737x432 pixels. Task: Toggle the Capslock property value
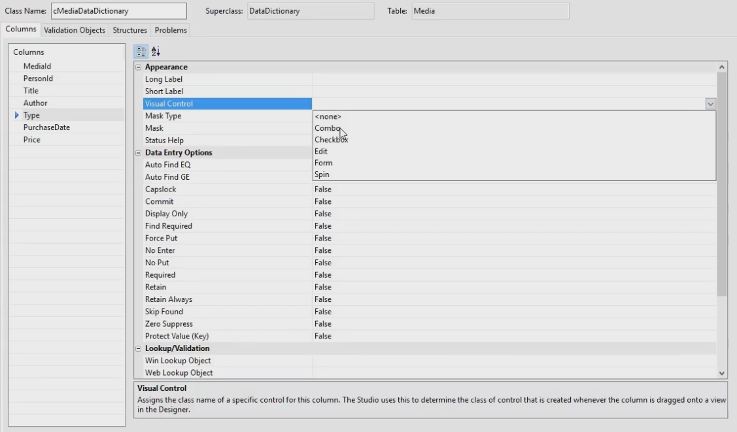pos(323,190)
